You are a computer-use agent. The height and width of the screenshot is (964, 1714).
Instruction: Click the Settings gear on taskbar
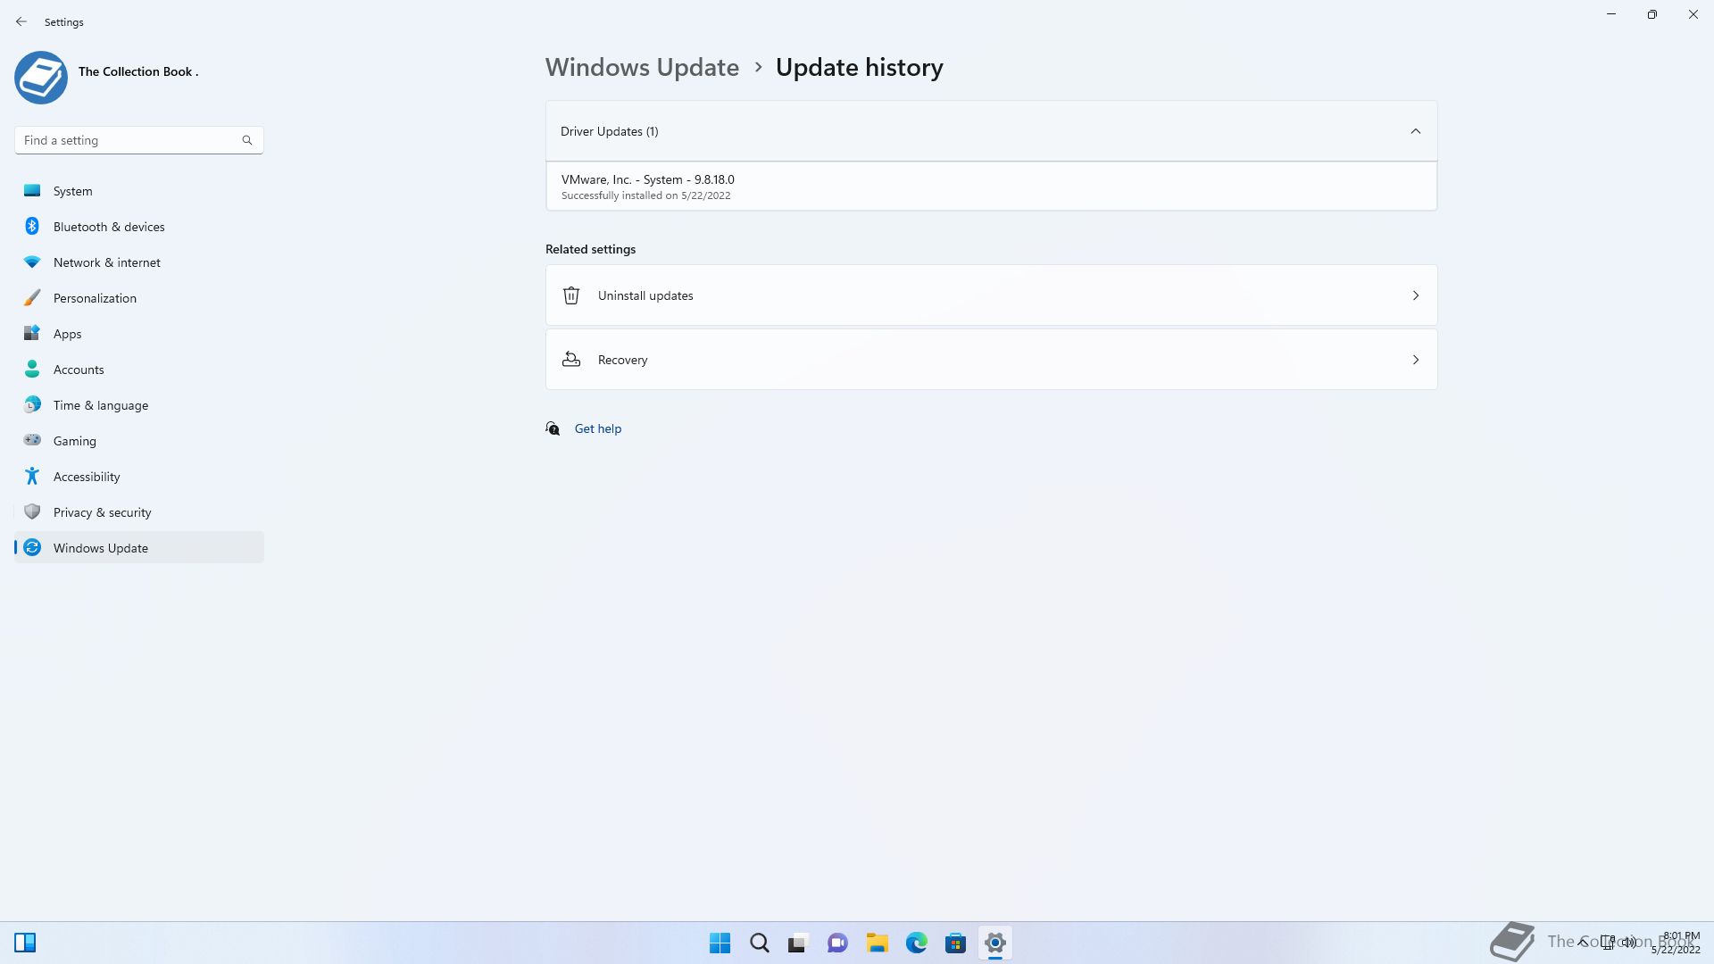(x=994, y=943)
